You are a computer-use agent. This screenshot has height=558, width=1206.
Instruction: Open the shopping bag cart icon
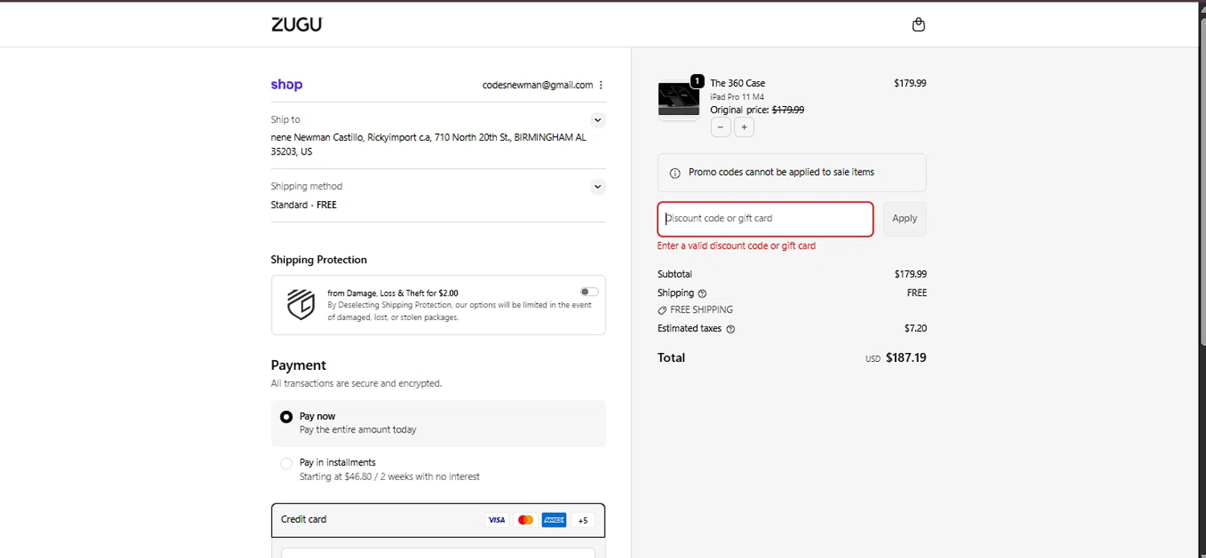(918, 24)
